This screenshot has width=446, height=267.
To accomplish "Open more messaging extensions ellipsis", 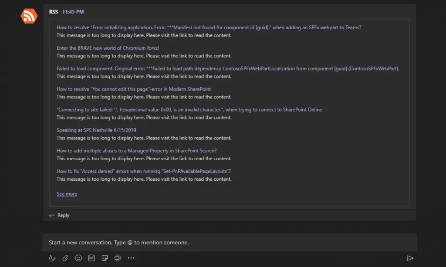I will (x=131, y=258).
